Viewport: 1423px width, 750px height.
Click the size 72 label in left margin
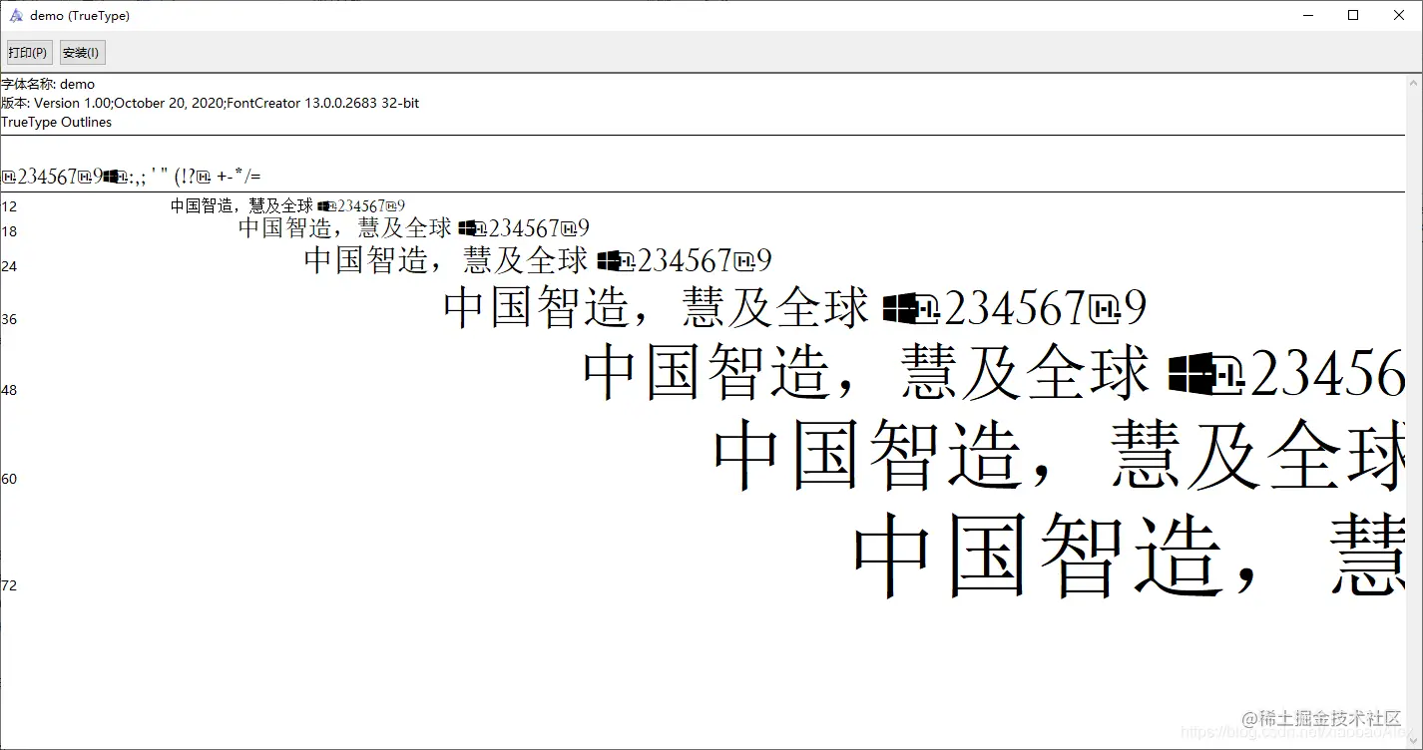(8, 585)
